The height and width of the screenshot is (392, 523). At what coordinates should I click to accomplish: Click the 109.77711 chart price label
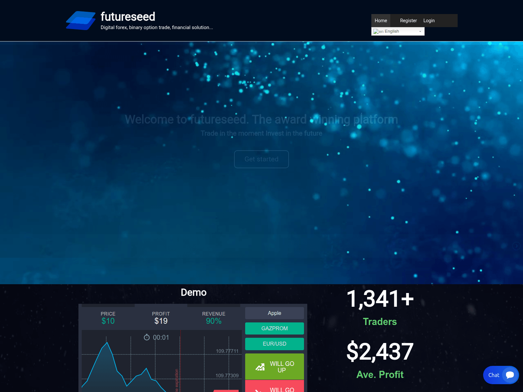227,351
